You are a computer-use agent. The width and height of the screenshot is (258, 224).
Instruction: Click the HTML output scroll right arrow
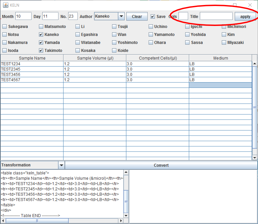point(121,221)
